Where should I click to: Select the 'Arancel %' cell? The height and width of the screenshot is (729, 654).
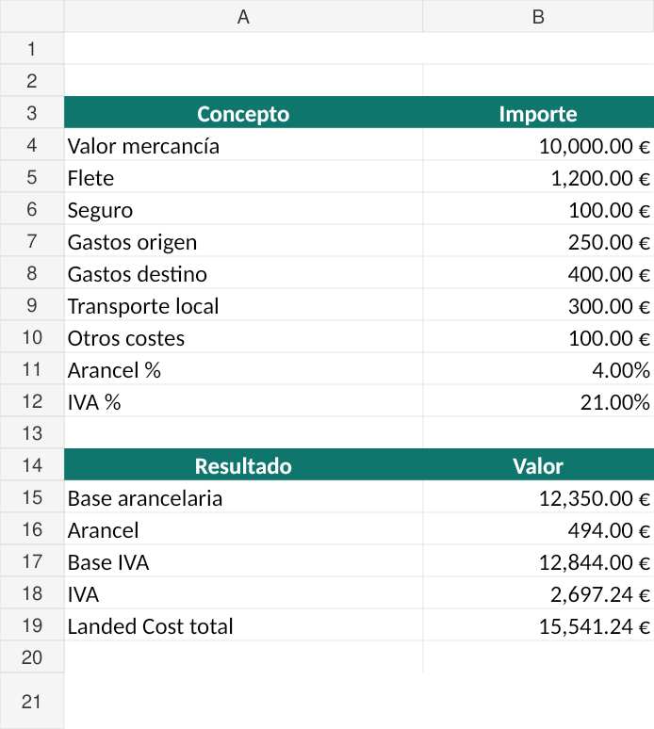coord(243,369)
